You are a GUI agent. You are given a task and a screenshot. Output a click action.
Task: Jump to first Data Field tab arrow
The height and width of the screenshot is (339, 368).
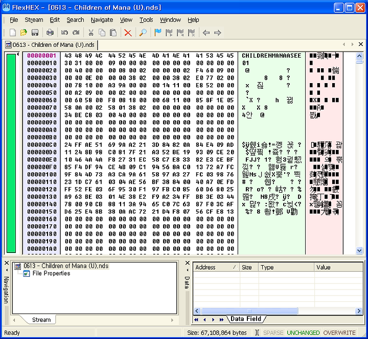(x=196, y=320)
